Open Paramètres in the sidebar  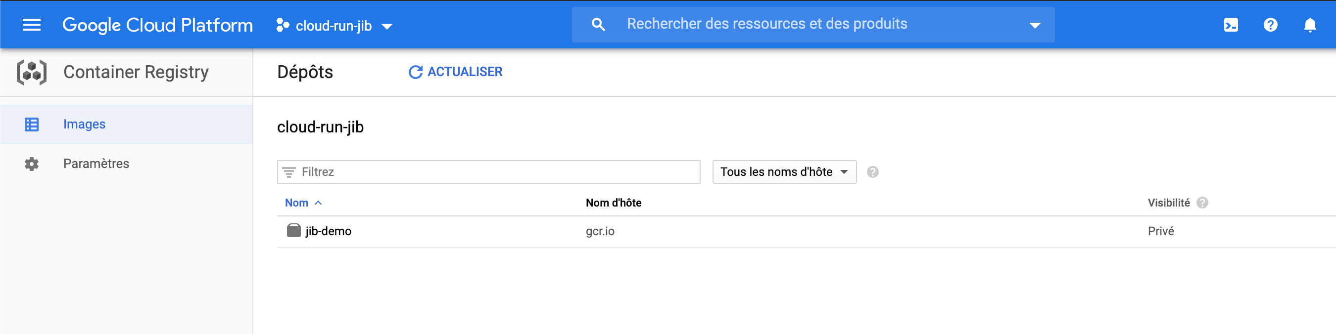click(126, 164)
